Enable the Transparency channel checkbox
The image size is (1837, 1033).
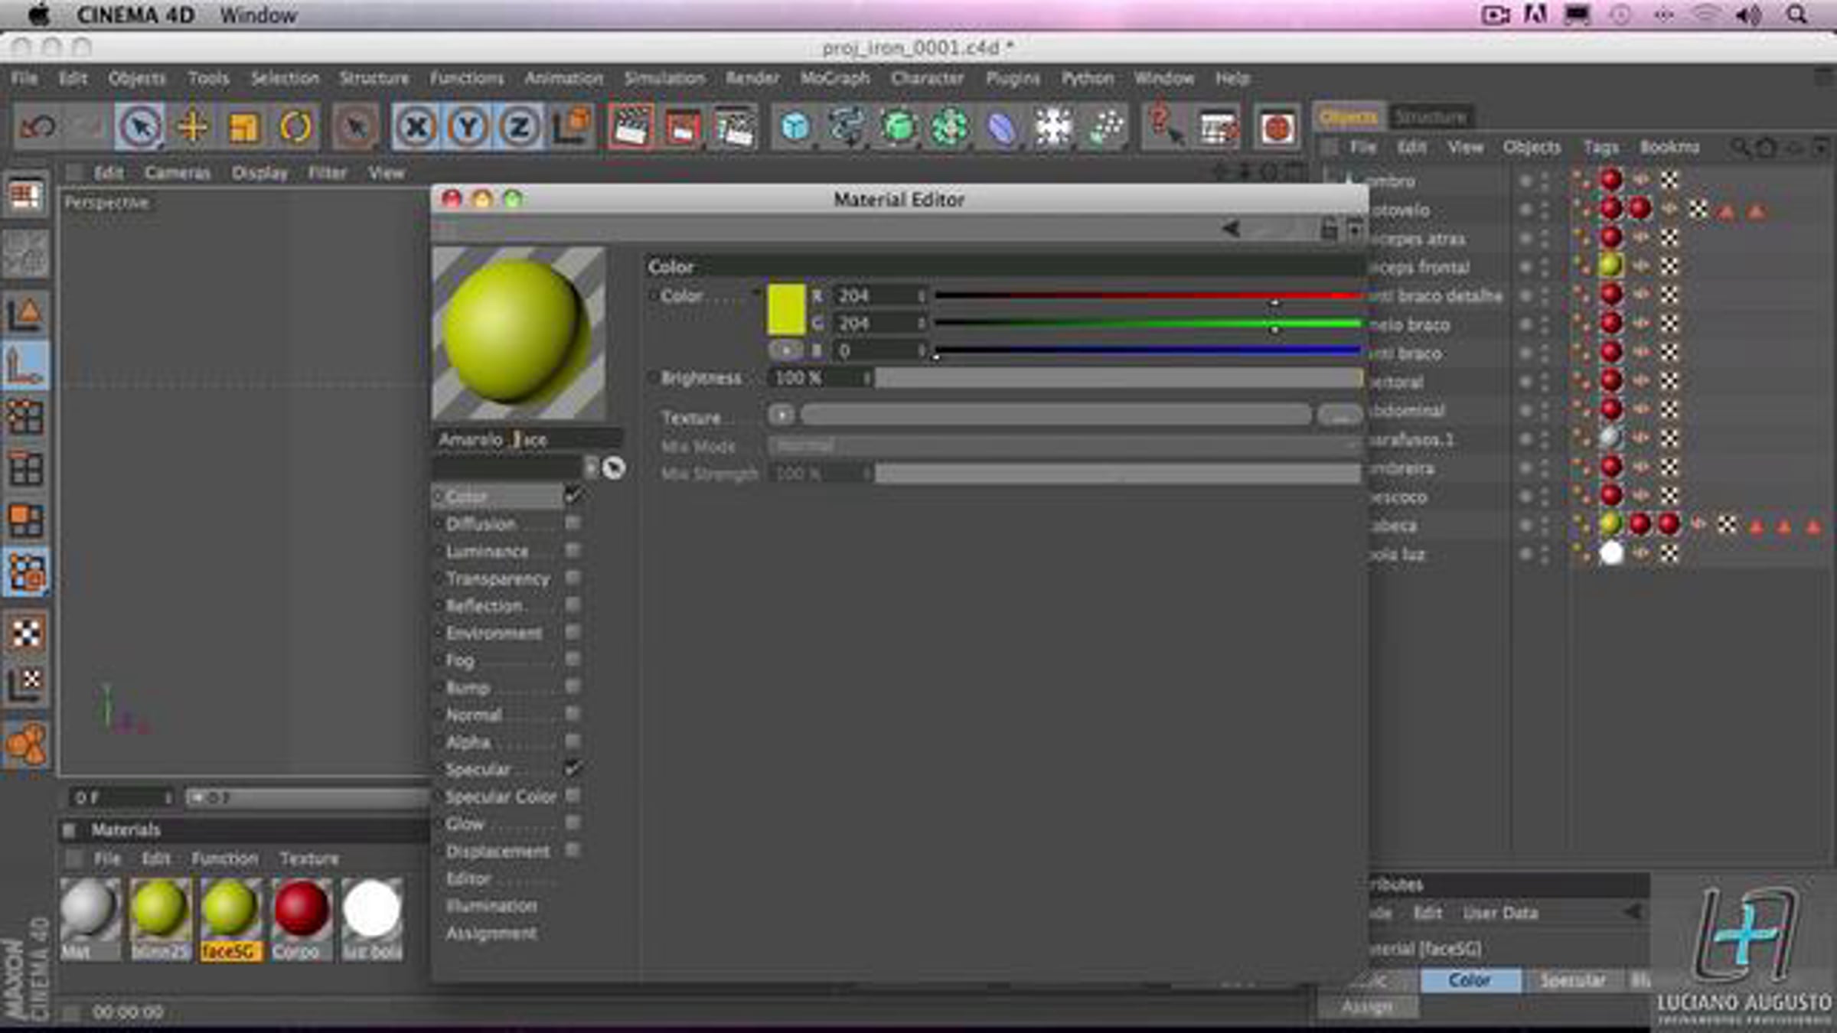(x=573, y=578)
